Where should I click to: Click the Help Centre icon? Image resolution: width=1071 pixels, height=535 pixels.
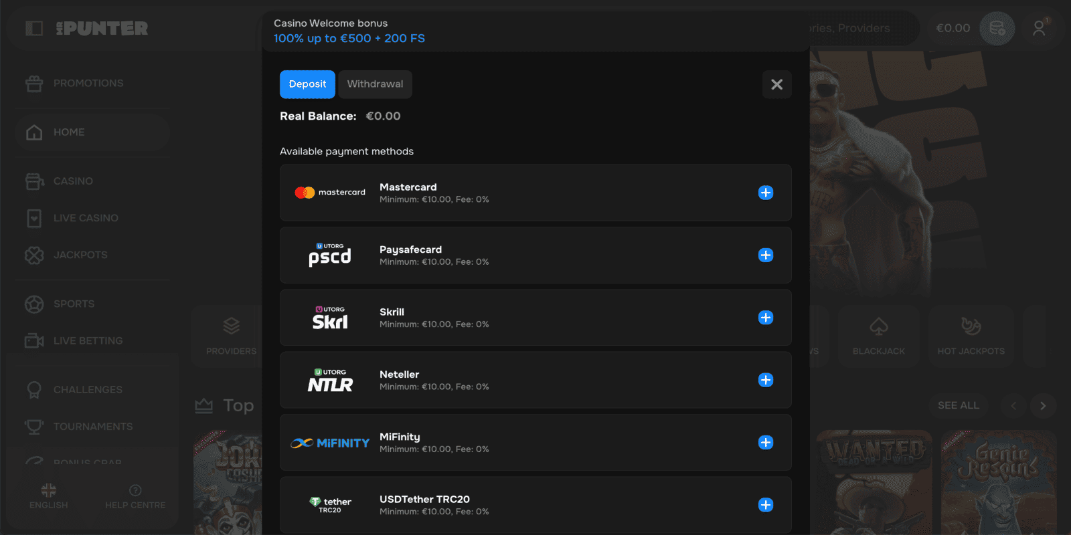click(x=135, y=490)
